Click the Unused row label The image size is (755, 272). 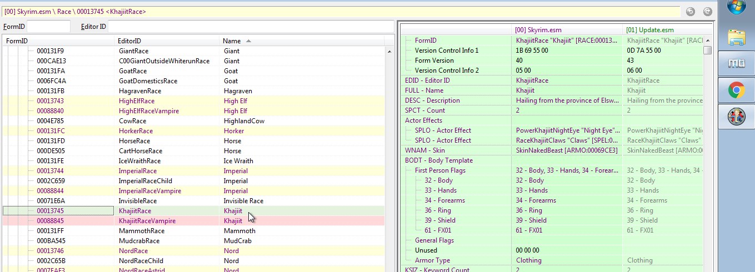click(426, 250)
